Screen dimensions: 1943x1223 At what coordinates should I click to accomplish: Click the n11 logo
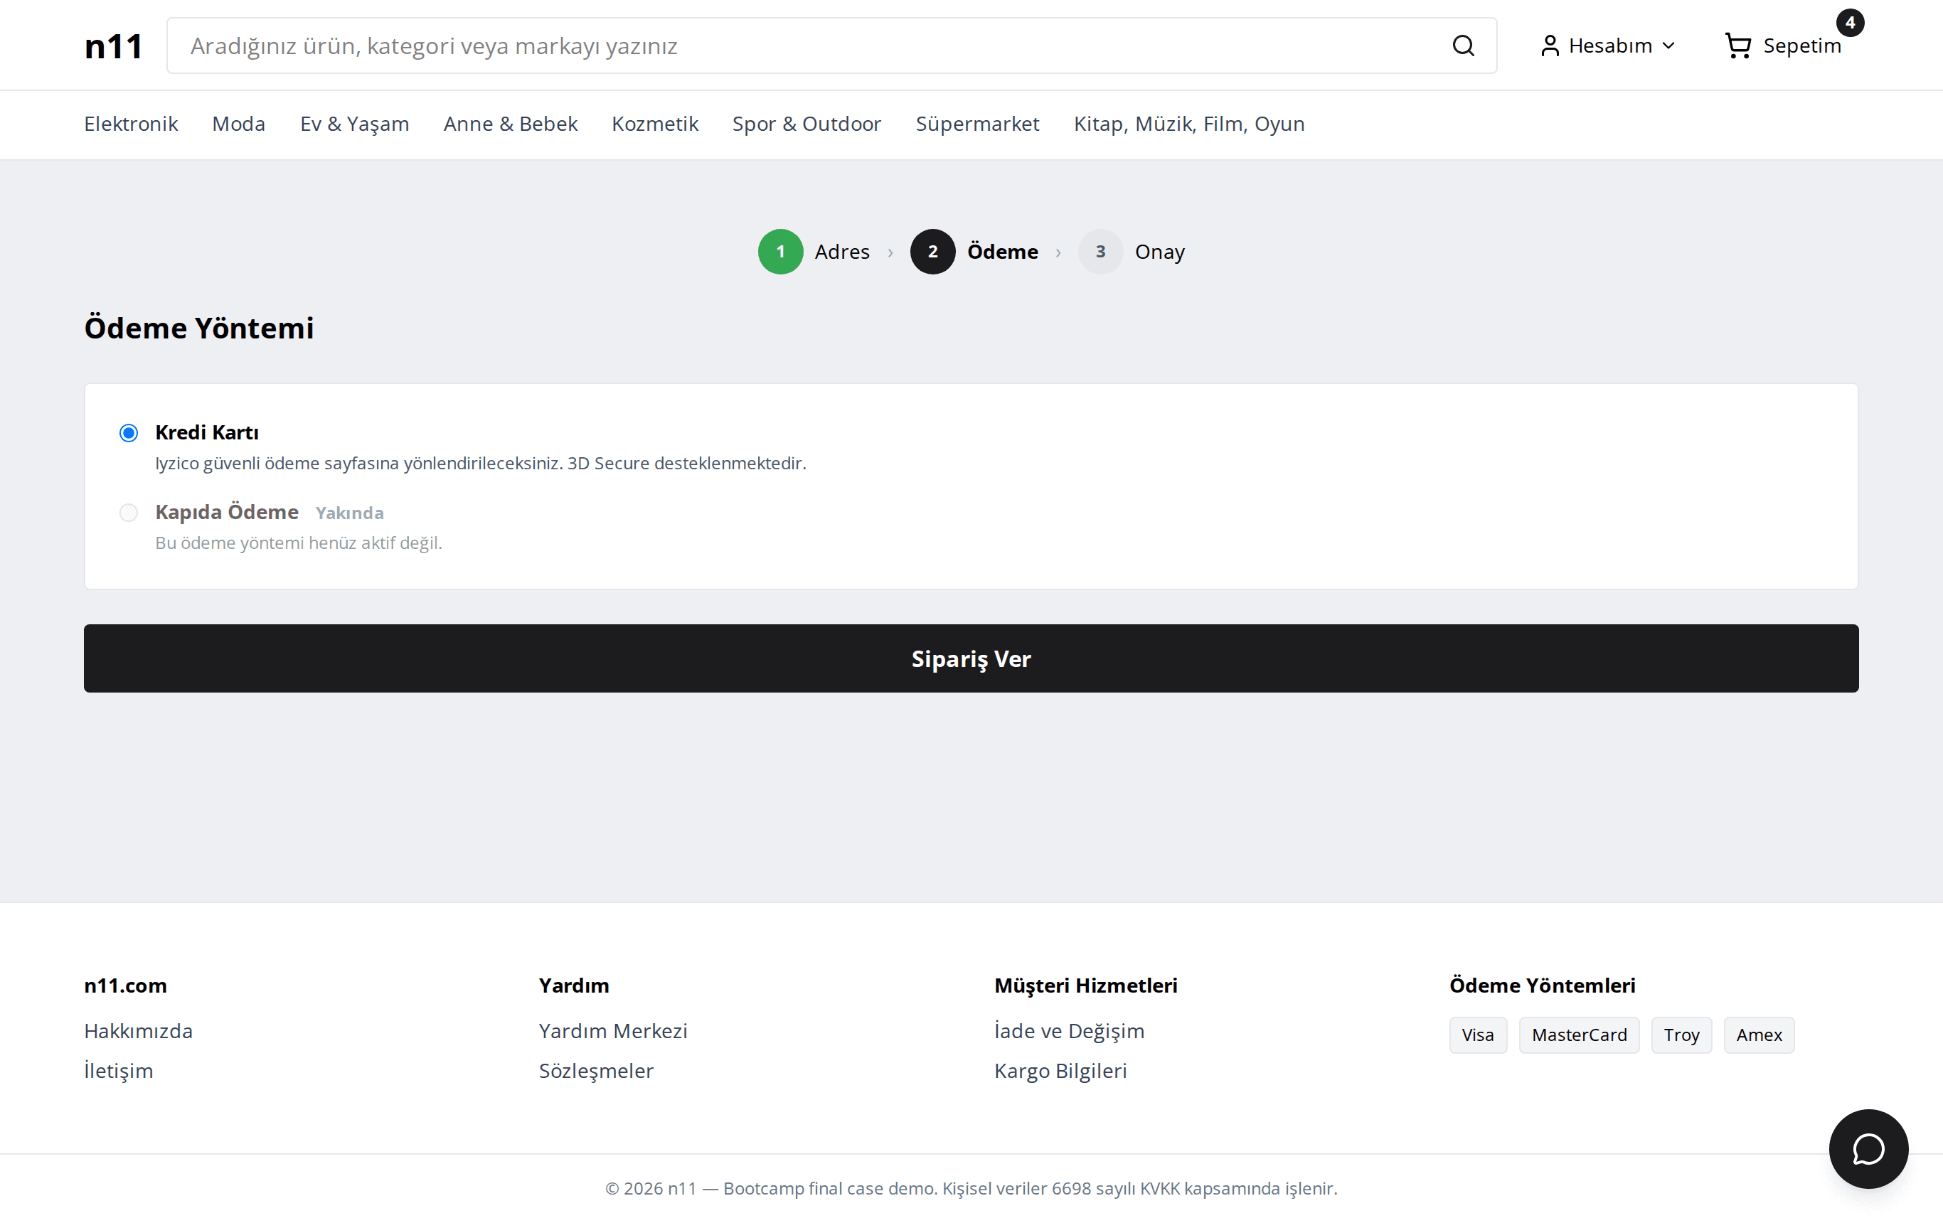[x=113, y=46]
